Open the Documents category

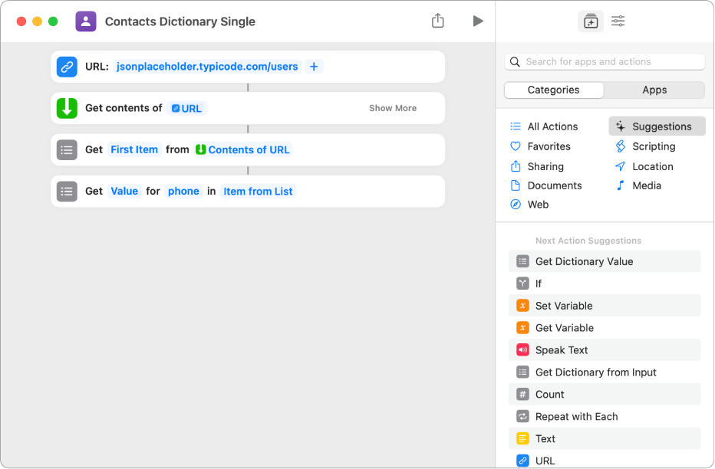pos(555,185)
